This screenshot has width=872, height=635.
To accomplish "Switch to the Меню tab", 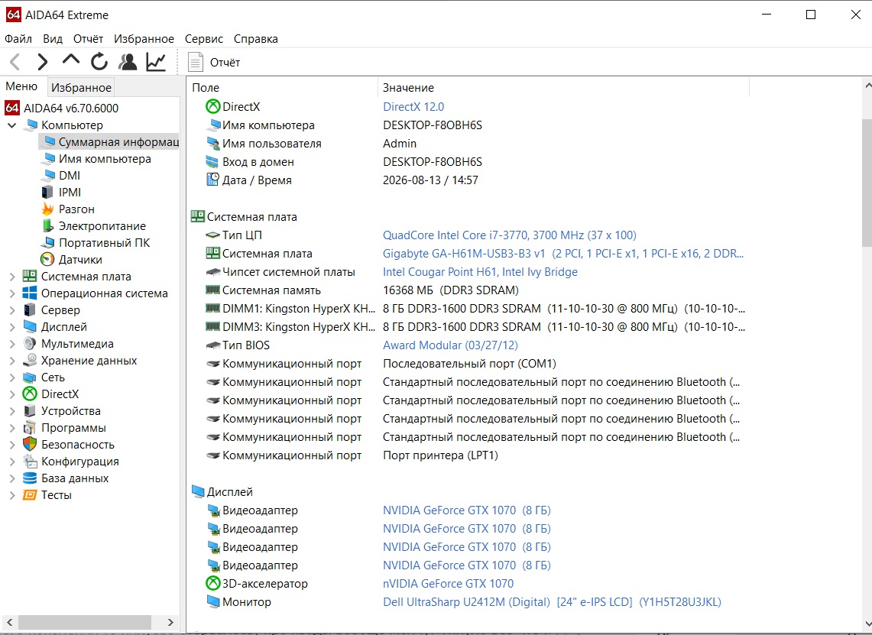I will [21, 86].
